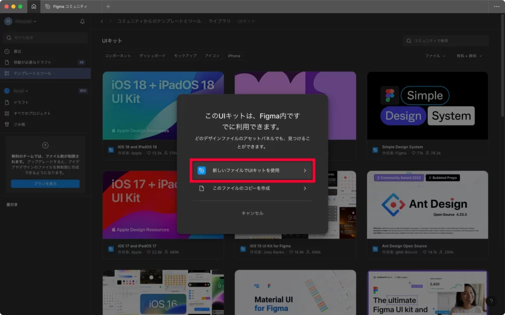This screenshot has height=315, width=505.
Task: Open the Simple Design System thumbnail
Action: [427, 105]
